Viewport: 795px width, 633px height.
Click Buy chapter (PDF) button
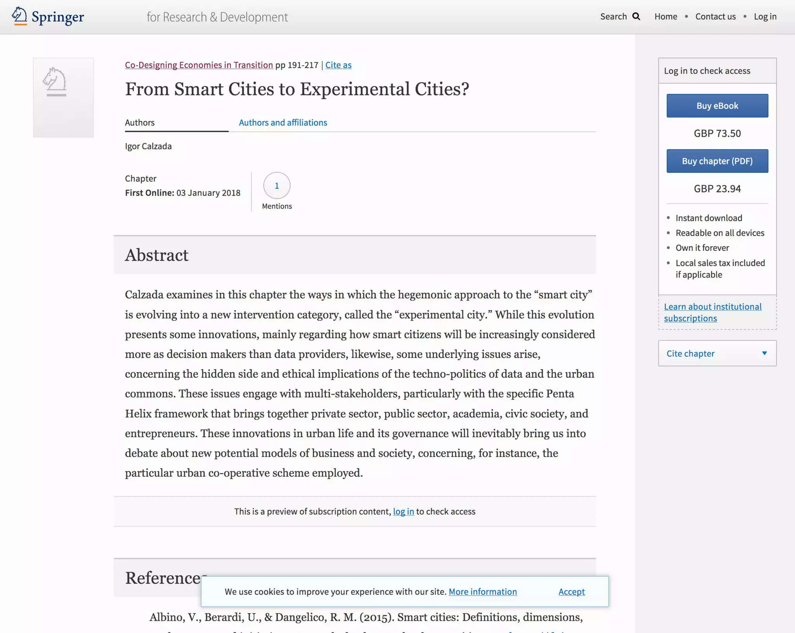[x=717, y=161]
